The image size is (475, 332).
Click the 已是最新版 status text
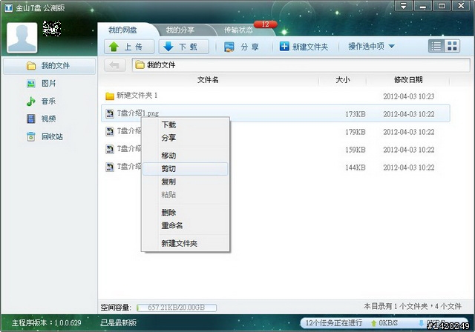(x=119, y=323)
